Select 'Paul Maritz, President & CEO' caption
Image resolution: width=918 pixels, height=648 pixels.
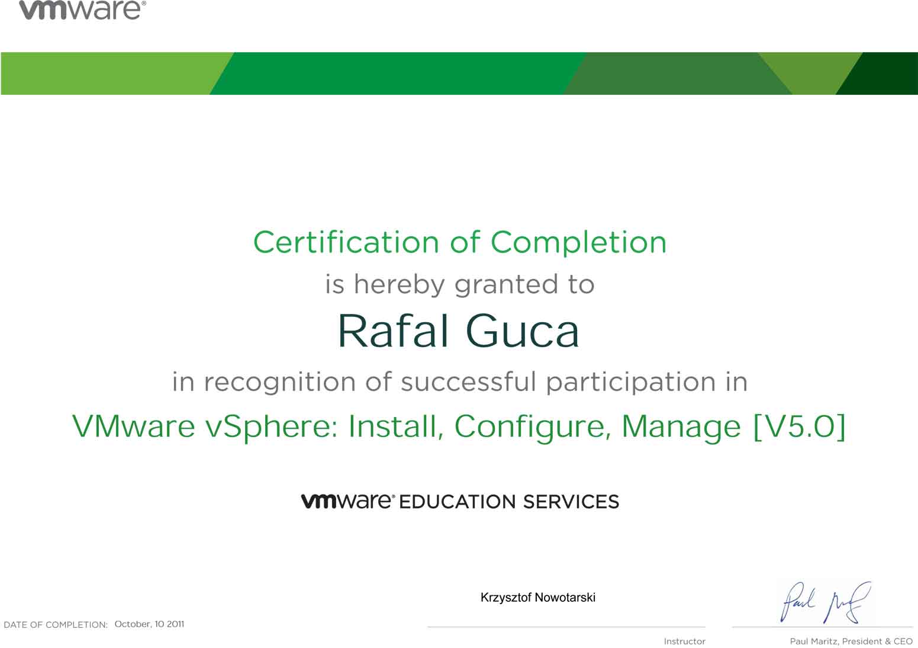coord(851,641)
